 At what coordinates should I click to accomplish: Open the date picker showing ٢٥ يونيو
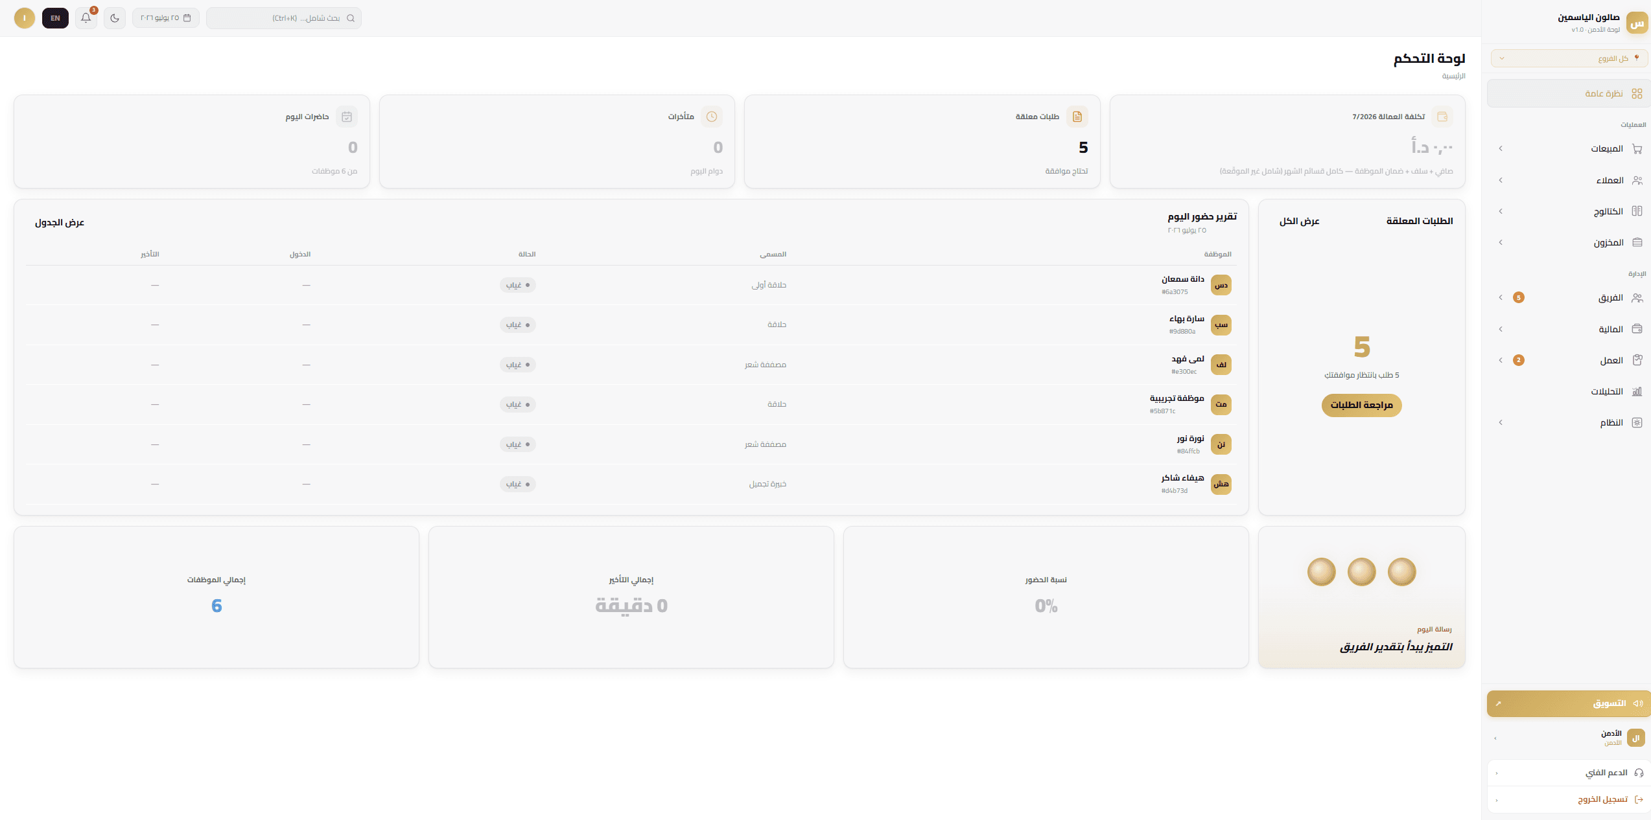(166, 18)
